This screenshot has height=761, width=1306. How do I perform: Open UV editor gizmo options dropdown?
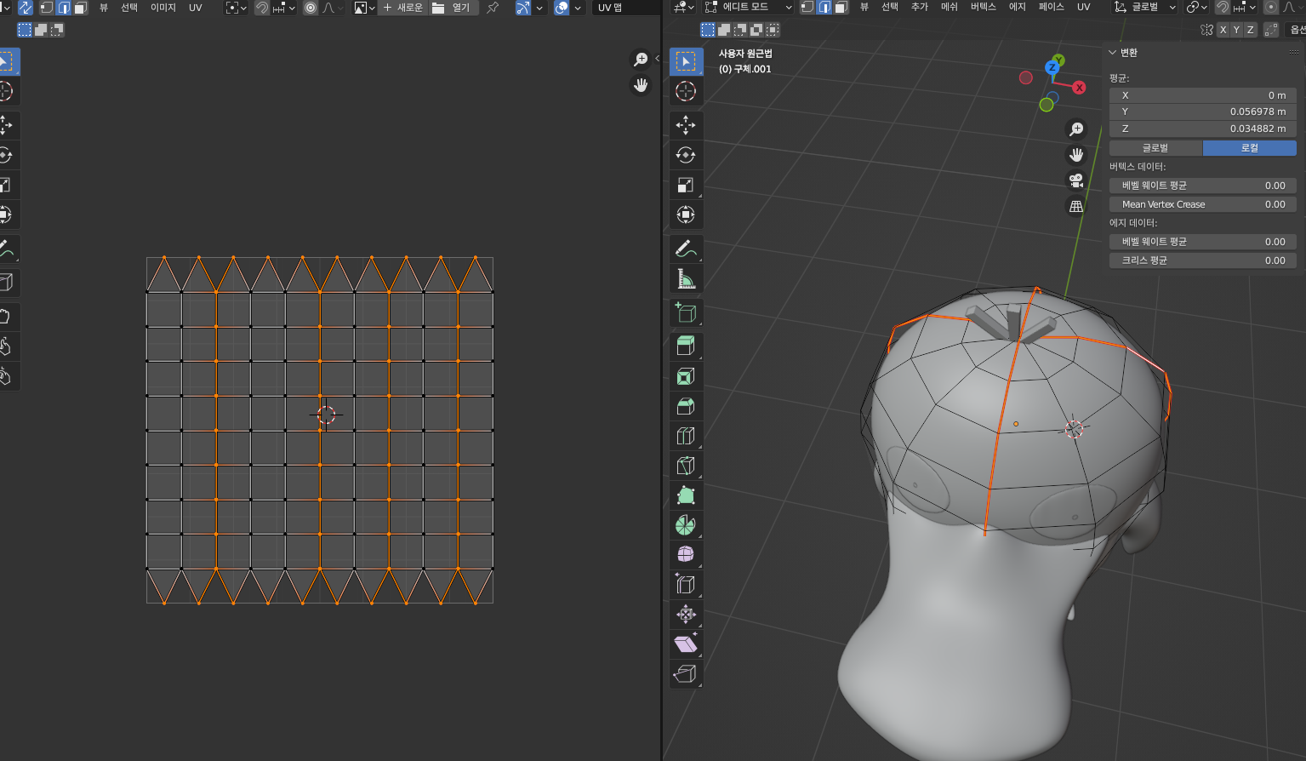pos(539,8)
